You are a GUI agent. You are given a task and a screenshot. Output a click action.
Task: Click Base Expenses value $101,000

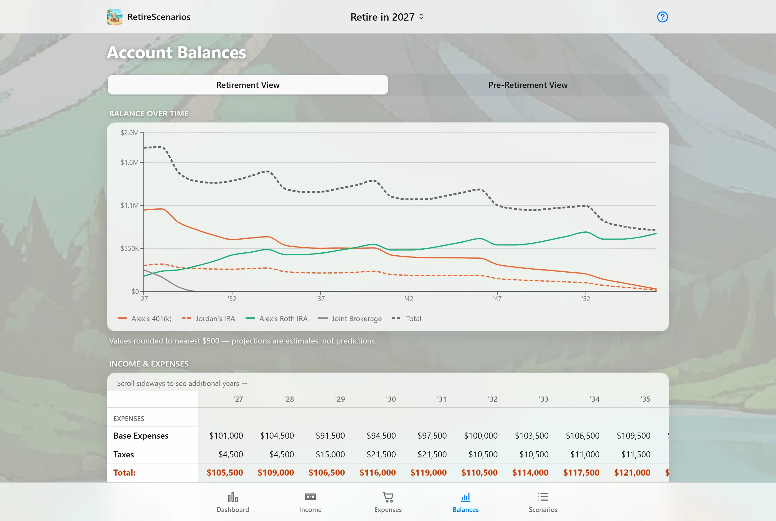tap(226, 436)
